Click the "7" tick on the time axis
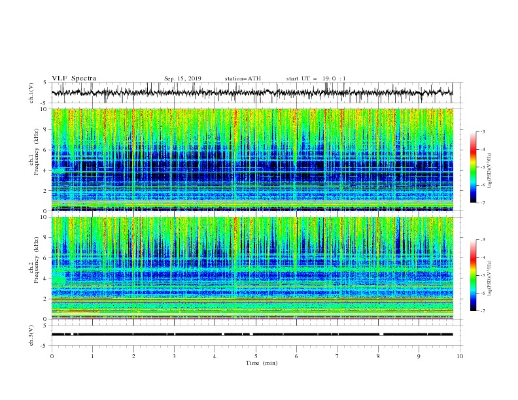 [337, 356]
